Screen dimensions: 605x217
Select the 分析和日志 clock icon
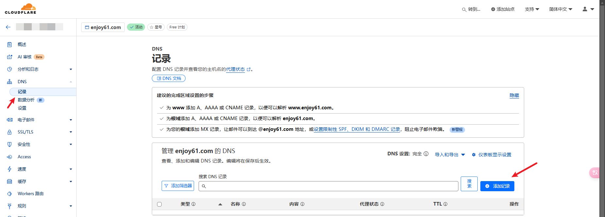[x=9, y=69]
